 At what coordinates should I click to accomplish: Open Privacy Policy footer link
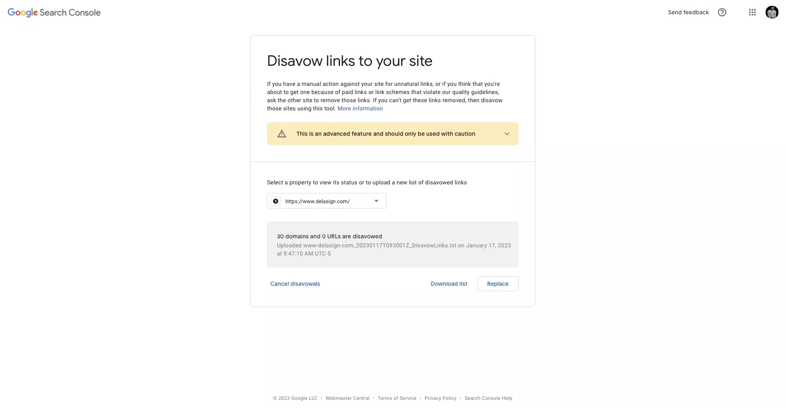[440, 398]
